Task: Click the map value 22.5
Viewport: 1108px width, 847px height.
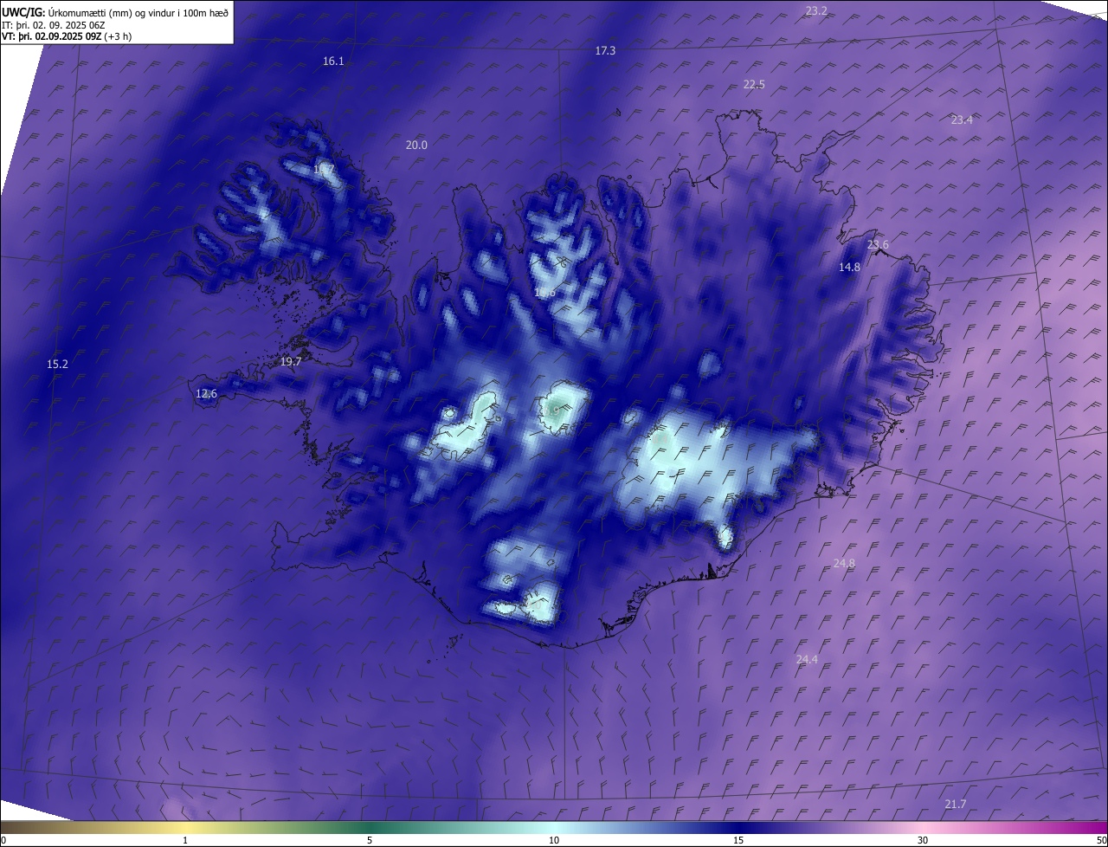Action: 754,84
